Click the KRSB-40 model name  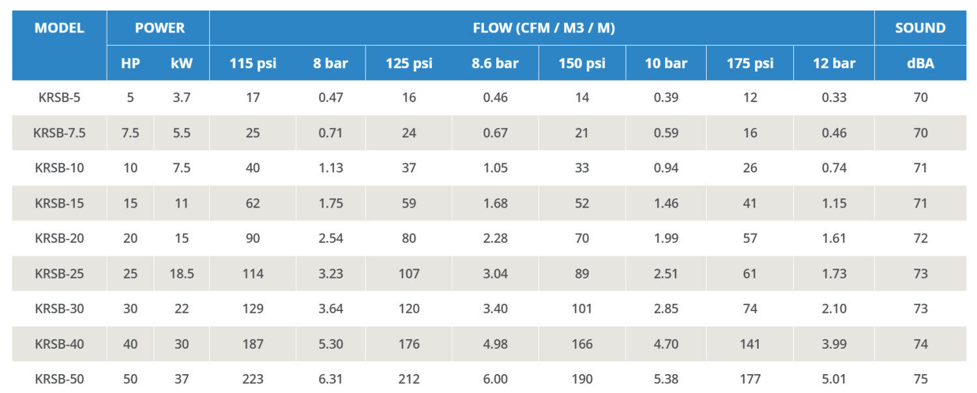click(x=59, y=344)
